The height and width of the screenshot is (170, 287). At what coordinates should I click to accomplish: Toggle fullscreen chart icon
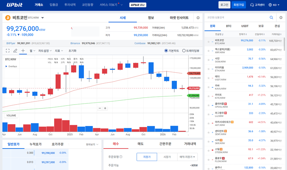(x=8, y=51)
